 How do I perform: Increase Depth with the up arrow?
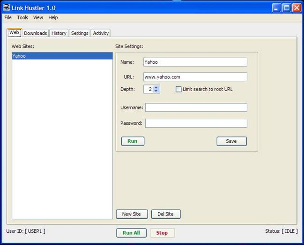pyautogui.click(x=156, y=87)
